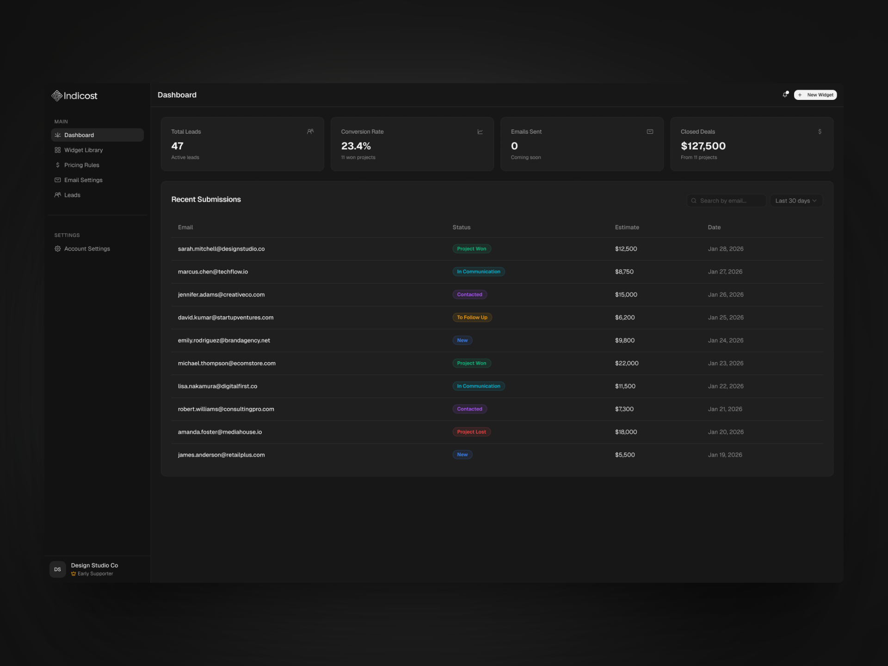Viewport: 888px width, 666px height.
Task: Select the Widget Library grid icon
Action: tap(57, 150)
